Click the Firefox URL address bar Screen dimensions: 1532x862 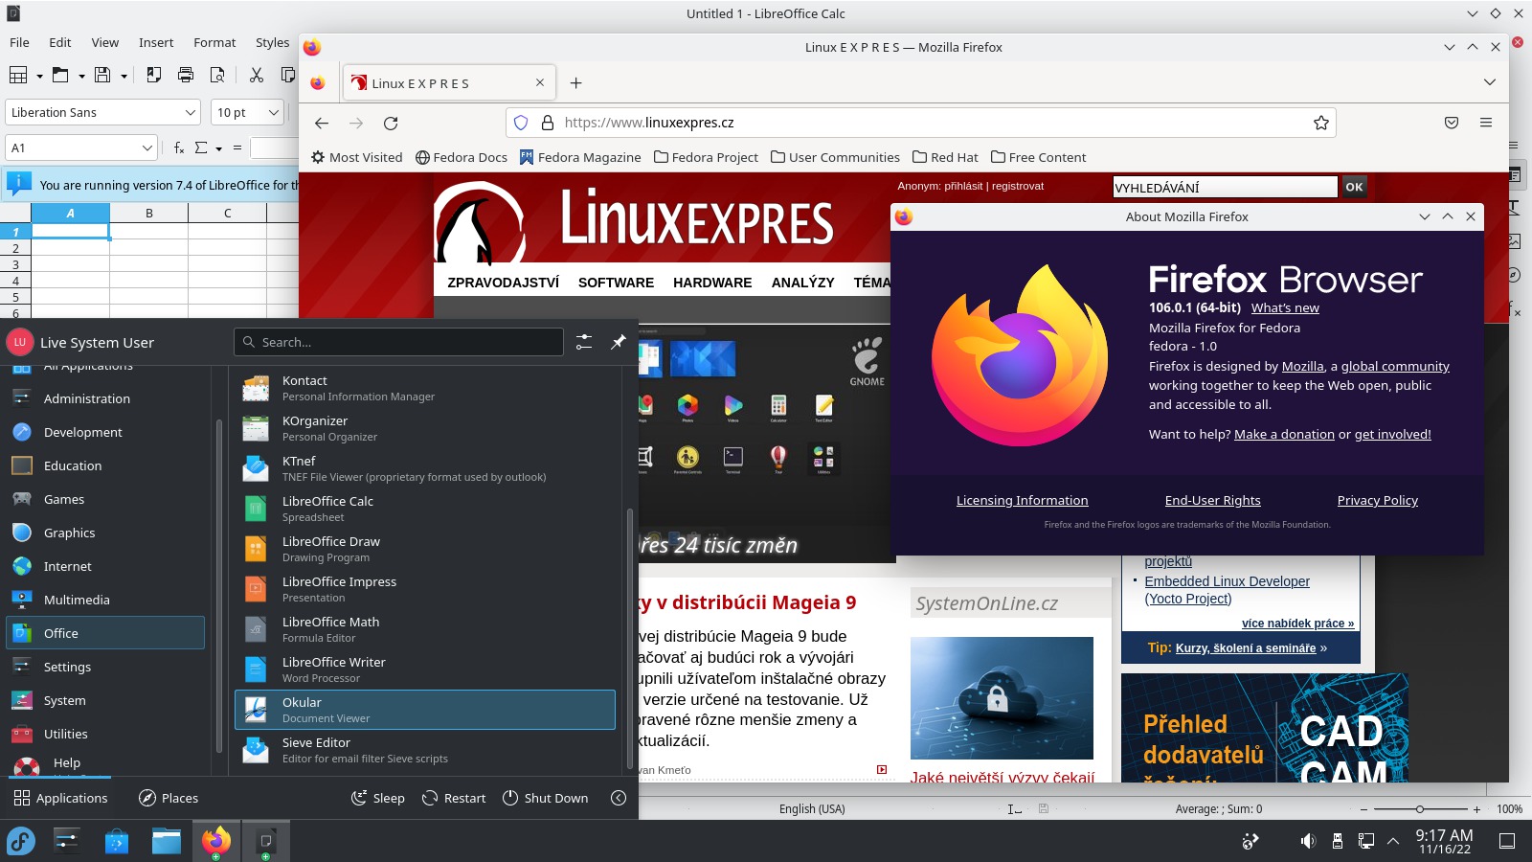click(x=919, y=123)
